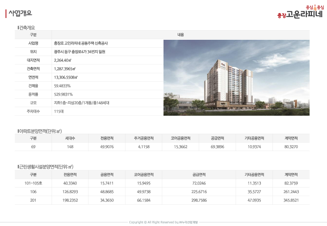Click the 공급면적 value 225.6716
This screenshot has width=327, height=226.
(x=199, y=192)
